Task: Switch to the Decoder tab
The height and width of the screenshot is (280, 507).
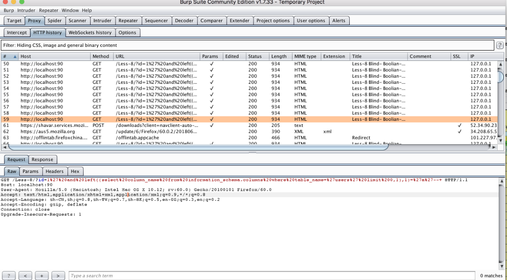Action: pyautogui.click(x=184, y=21)
